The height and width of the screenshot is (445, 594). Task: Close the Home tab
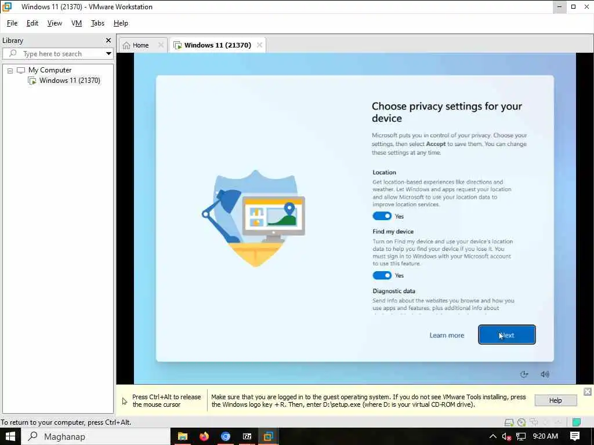[161, 45]
